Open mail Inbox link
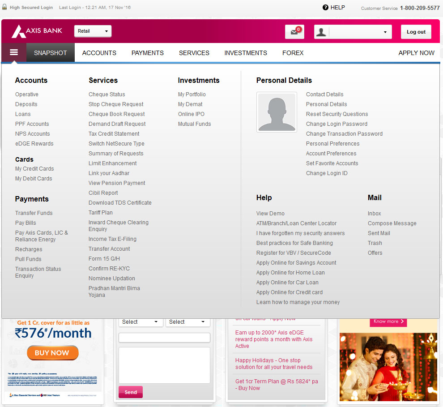The image size is (443, 407). (375, 214)
